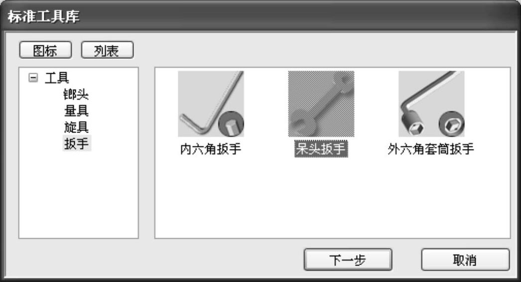This screenshot has width=521, height=282.
Task: Click the socket close-up inset on the socket wrench thumbnail
Action: (x=452, y=124)
